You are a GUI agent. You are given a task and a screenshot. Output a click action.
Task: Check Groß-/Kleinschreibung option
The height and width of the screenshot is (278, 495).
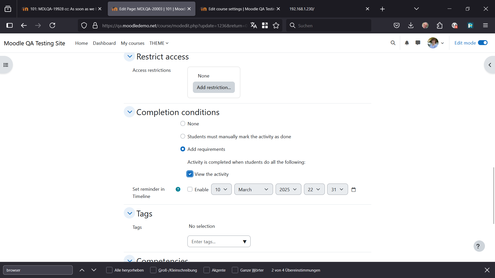(153, 270)
